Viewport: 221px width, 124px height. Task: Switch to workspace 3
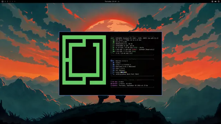coord(10,1)
